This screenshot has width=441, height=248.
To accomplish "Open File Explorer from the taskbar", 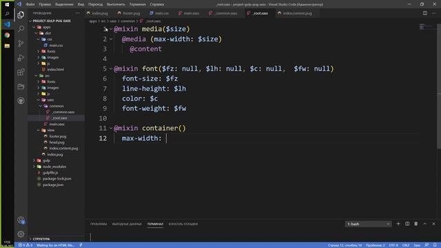I will 7,46.
